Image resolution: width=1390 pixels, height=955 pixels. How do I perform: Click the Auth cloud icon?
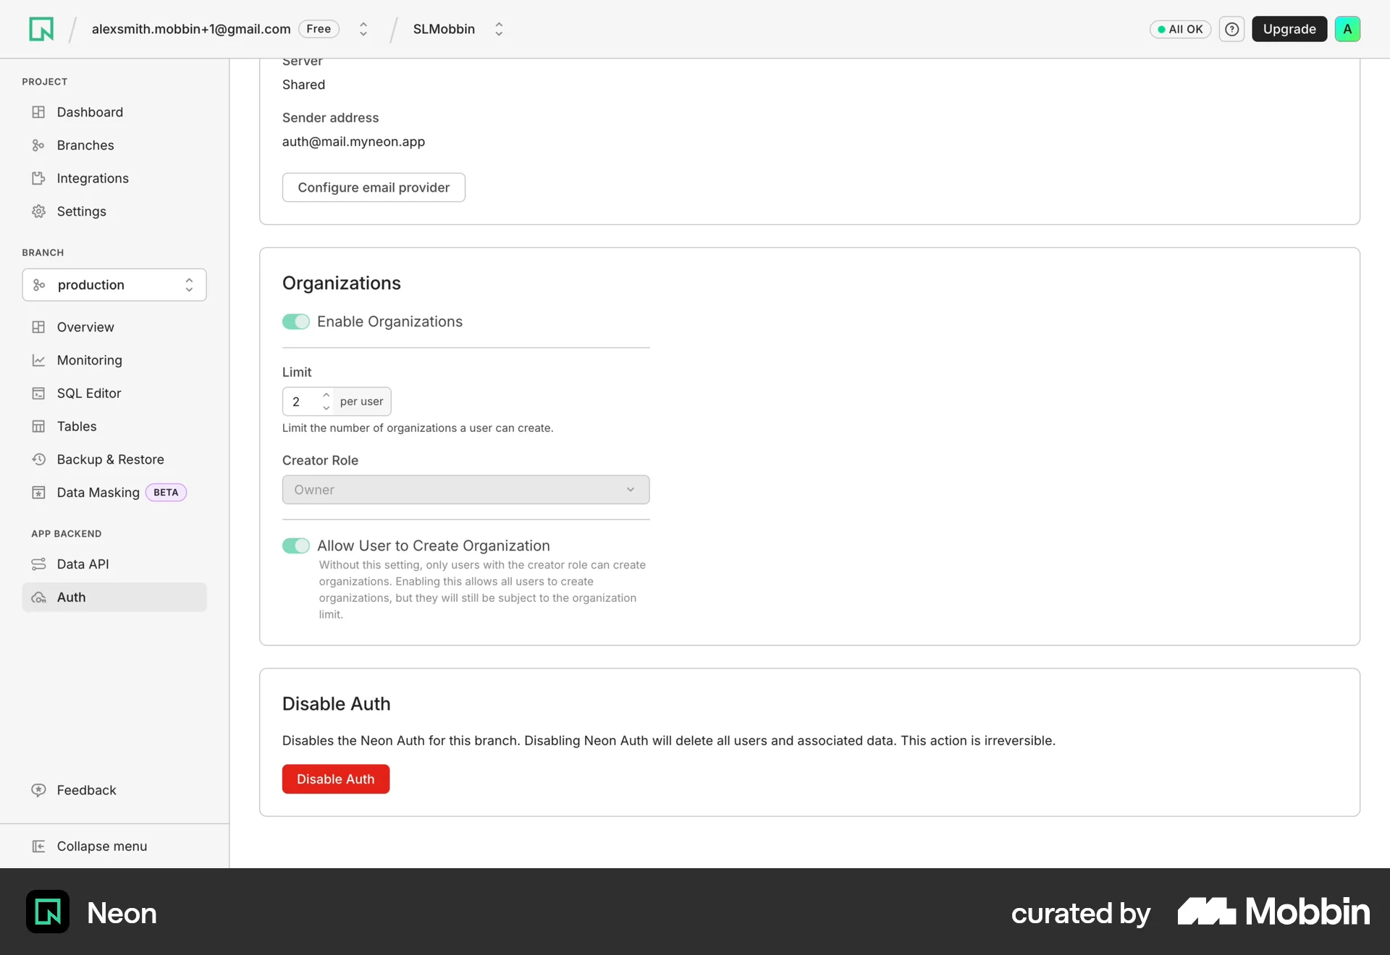(x=38, y=598)
